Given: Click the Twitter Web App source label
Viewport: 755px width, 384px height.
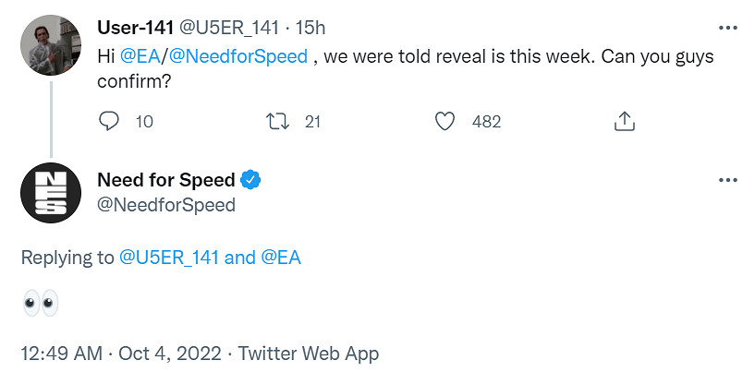Looking at the screenshot, I should pyautogui.click(x=309, y=354).
